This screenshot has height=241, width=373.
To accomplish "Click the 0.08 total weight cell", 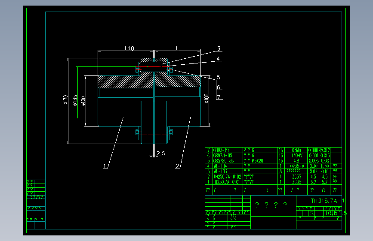I will 325,161.
